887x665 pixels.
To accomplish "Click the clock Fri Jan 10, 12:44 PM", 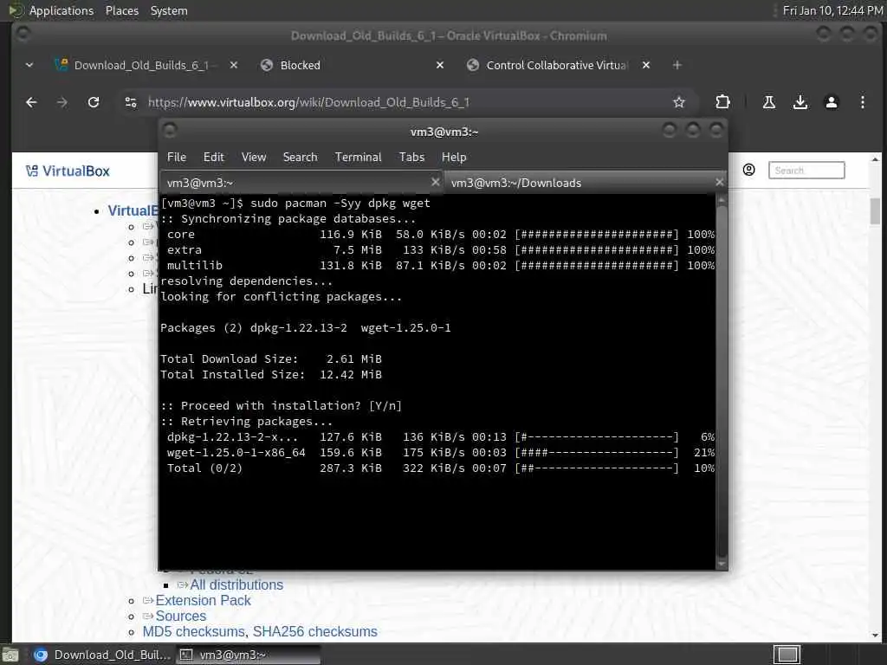I will (x=832, y=10).
